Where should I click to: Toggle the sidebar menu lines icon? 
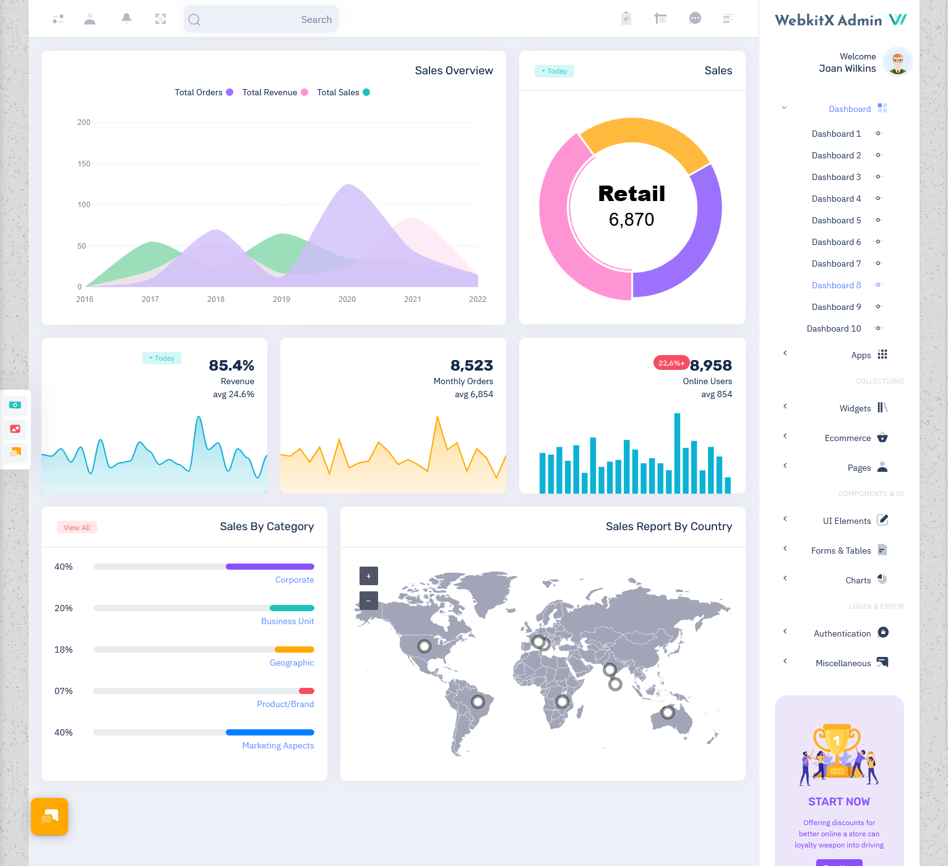728,19
